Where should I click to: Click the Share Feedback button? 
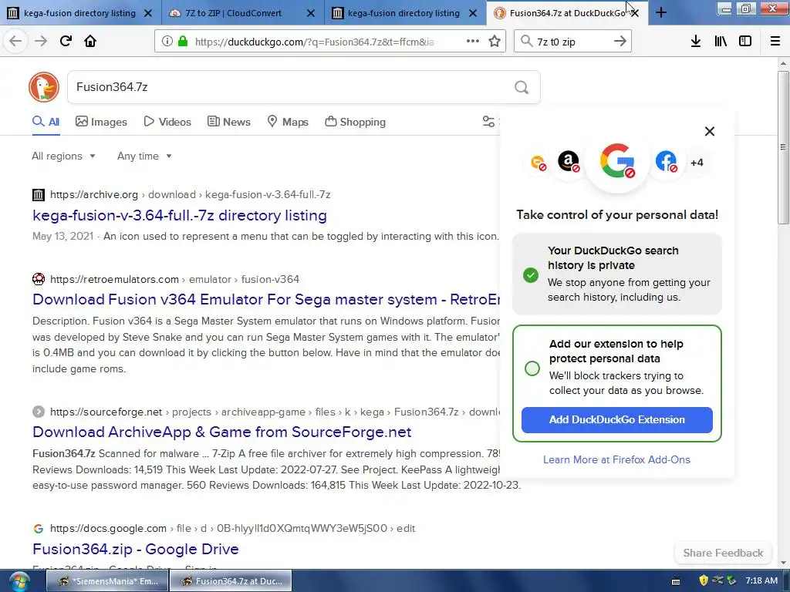(x=723, y=553)
